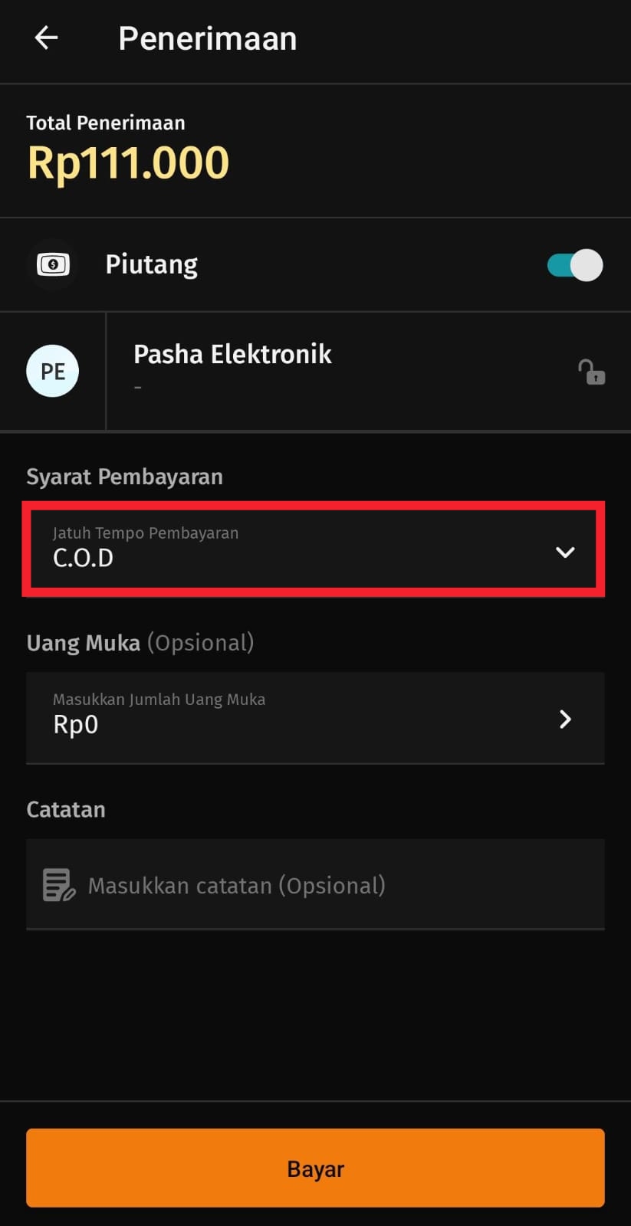Click the right chevron for Uang Muka
The width and height of the screenshot is (631, 1226).
565,719
